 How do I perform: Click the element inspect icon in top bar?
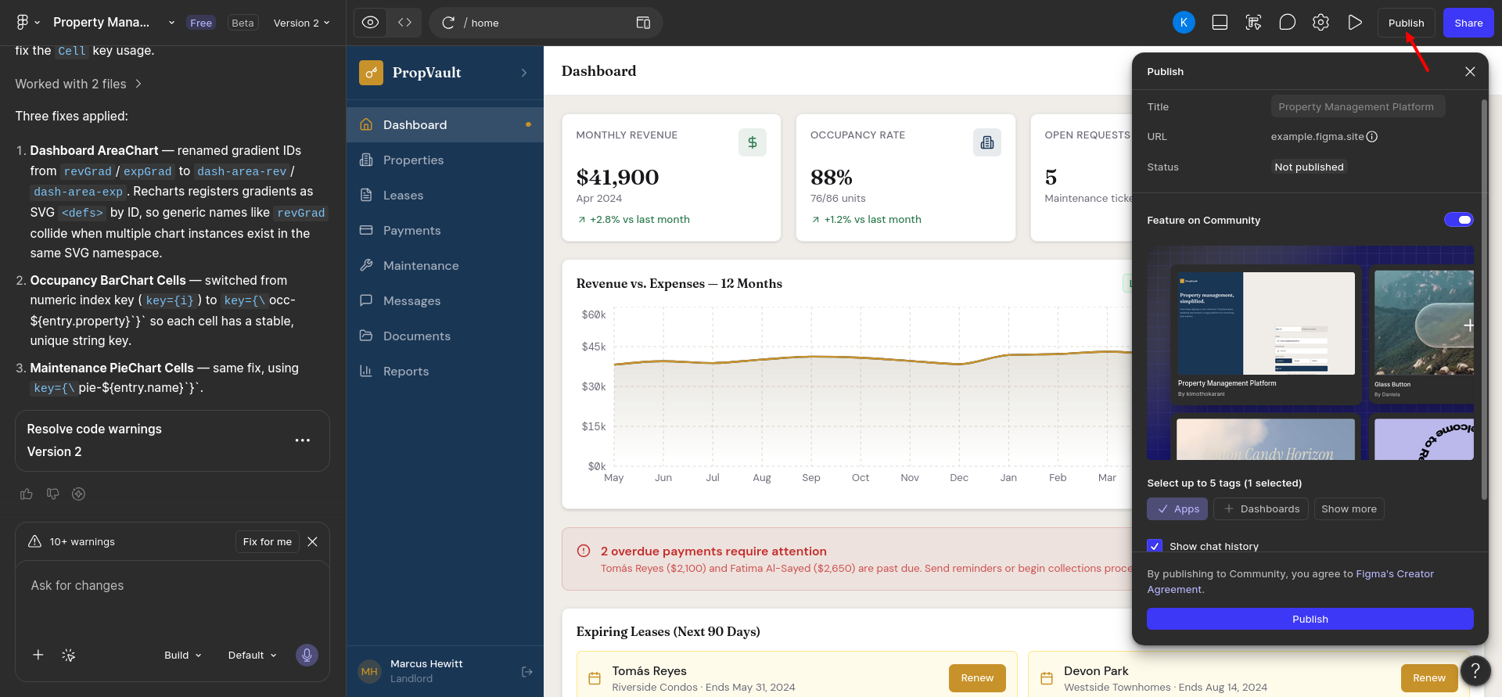coord(1253,23)
